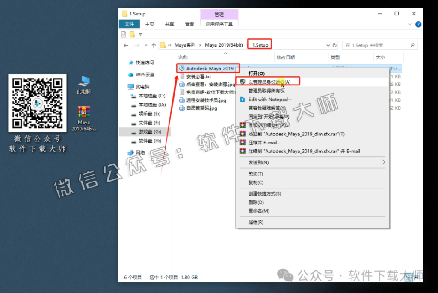Expand the 发送到(N) submenu
The image size is (438, 293).
click(312, 162)
